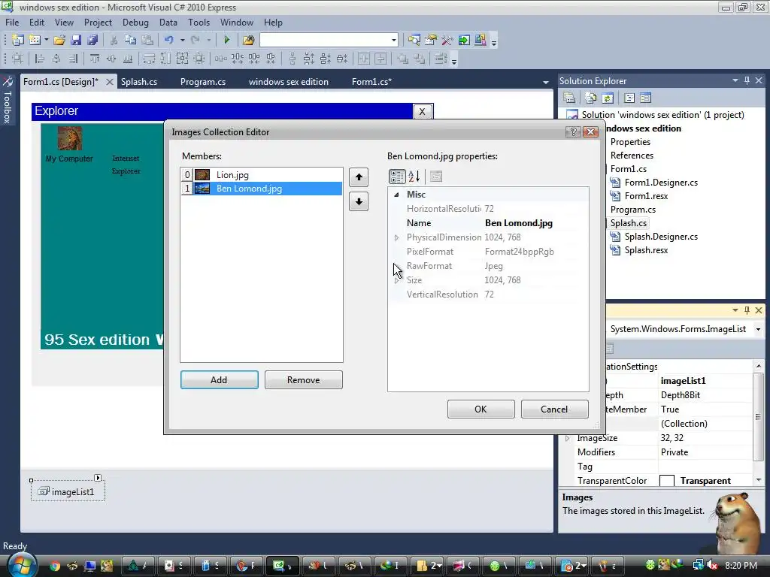The image size is (770, 577).
Task: Open the Add New Item dropdown arrow
Action: click(x=46, y=41)
